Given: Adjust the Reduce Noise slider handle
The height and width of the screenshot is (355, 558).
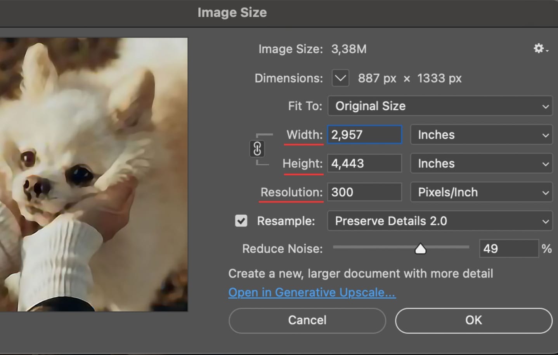Looking at the screenshot, I should 421,248.
